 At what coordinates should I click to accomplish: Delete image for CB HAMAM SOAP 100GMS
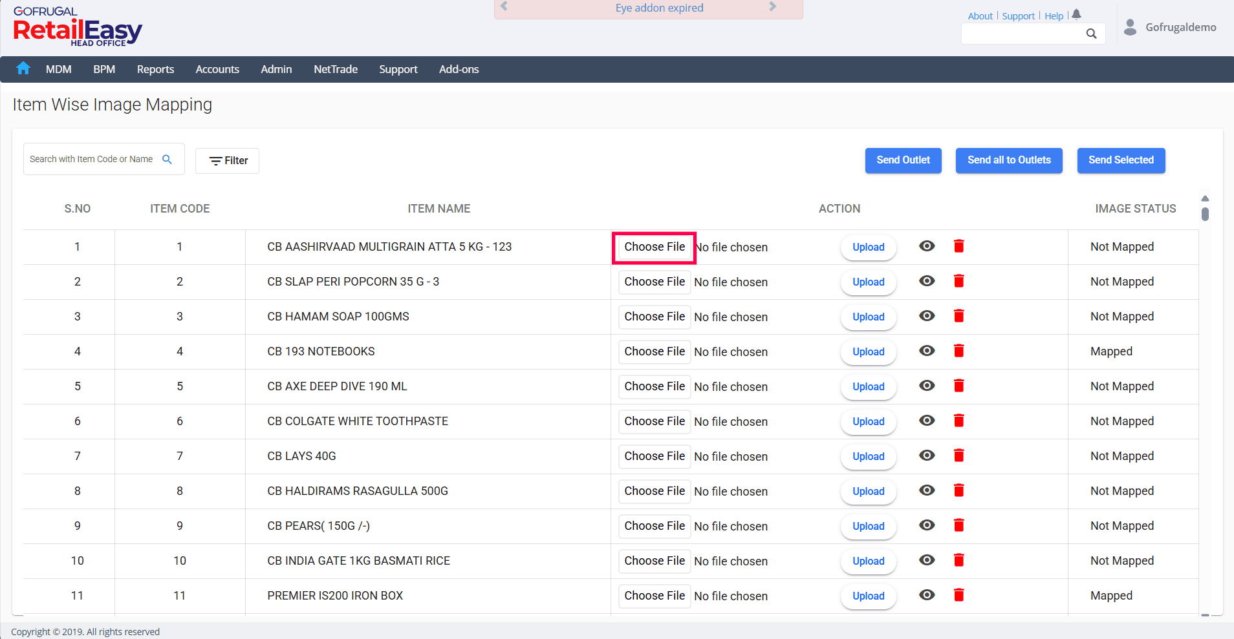[x=959, y=316]
